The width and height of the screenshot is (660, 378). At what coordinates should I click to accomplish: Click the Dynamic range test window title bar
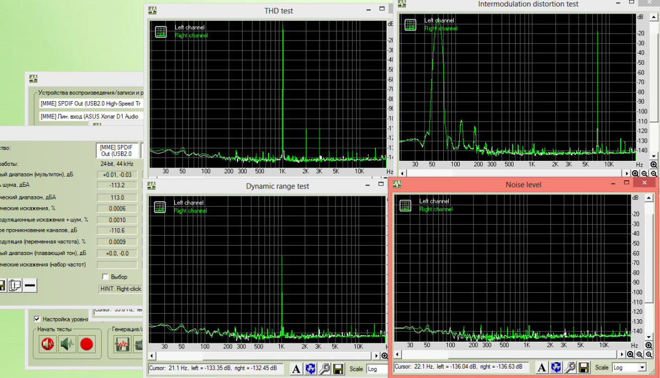click(x=267, y=186)
